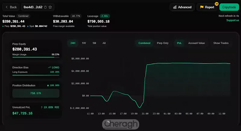The height and width of the screenshot is (131, 241).
Task: Select the 1M time range
Action: tap(94, 43)
